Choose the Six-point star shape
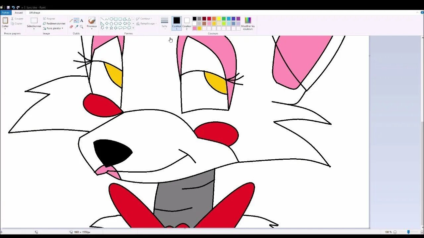 [x=116, y=28]
